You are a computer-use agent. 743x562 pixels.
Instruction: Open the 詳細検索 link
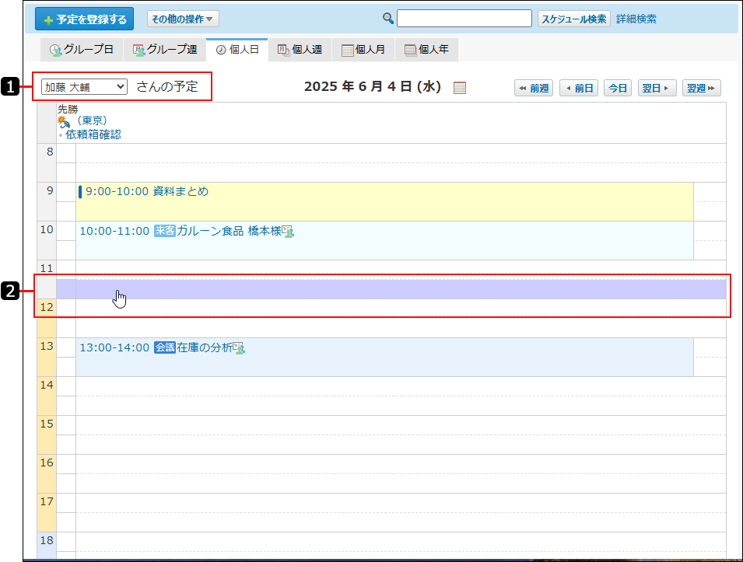pyautogui.click(x=636, y=19)
